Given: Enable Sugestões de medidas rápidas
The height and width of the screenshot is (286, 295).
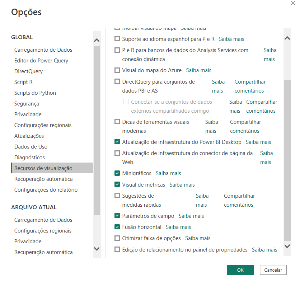Looking at the screenshot, I should 117,196.
